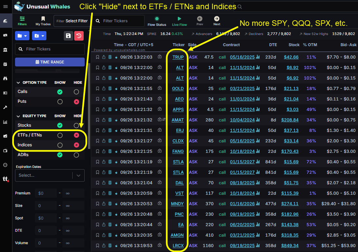Click the save filter floppy icon

pyautogui.click(x=68, y=36)
